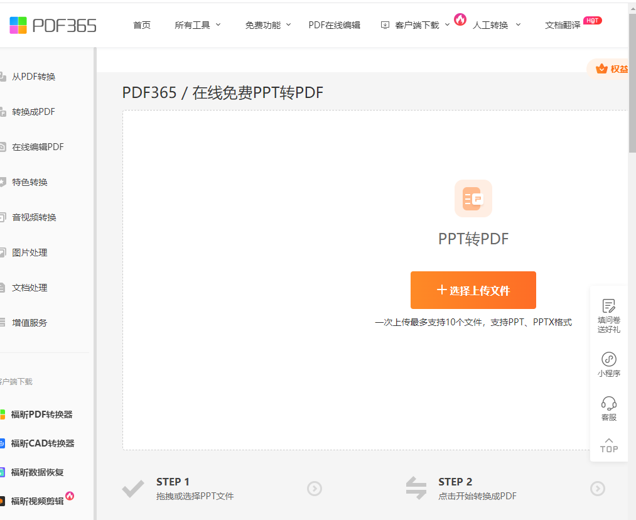This screenshot has height=520, width=636.
Task: Select 特色转换 in the sidebar
Action: 30,182
